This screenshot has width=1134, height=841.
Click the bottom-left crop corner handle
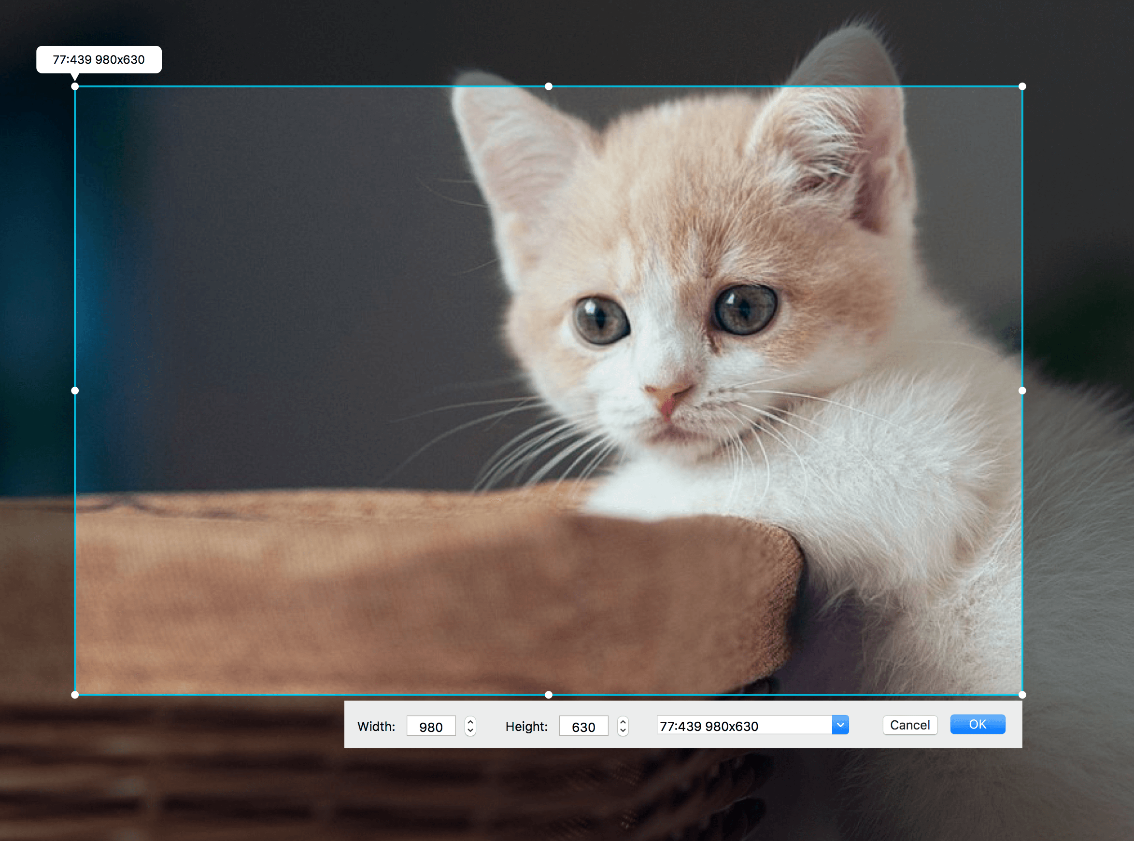75,694
